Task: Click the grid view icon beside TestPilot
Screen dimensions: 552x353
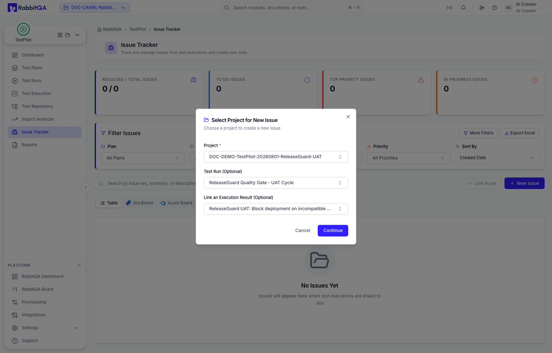Action: point(60,35)
